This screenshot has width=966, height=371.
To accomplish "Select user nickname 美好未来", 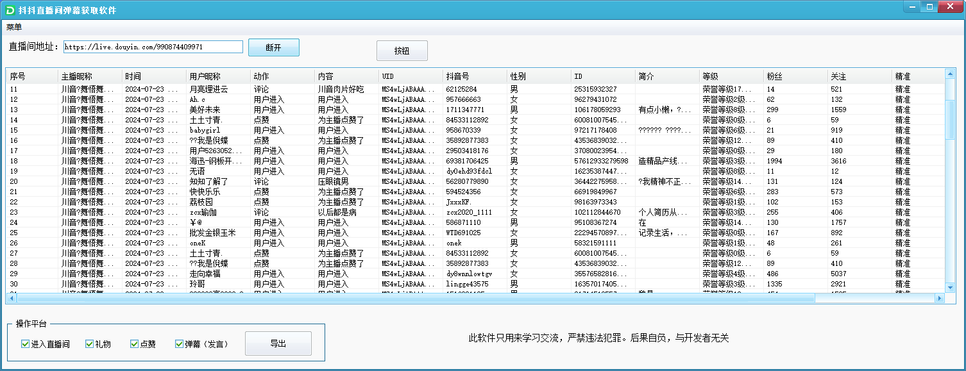I will [x=205, y=110].
